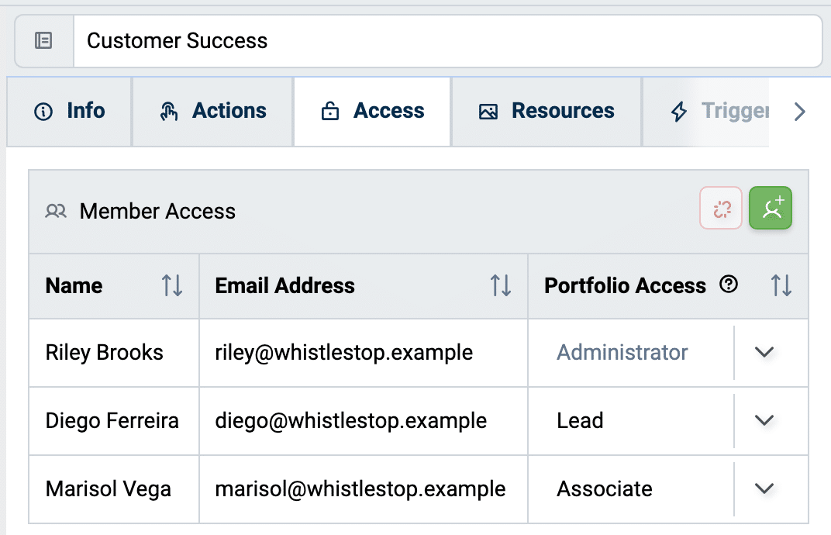
Task: Click the Marisol Vega name cell
Action: (114, 489)
